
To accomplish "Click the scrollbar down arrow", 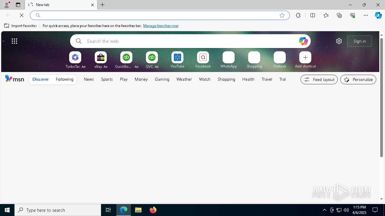I will pyautogui.click(x=381, y=199).
